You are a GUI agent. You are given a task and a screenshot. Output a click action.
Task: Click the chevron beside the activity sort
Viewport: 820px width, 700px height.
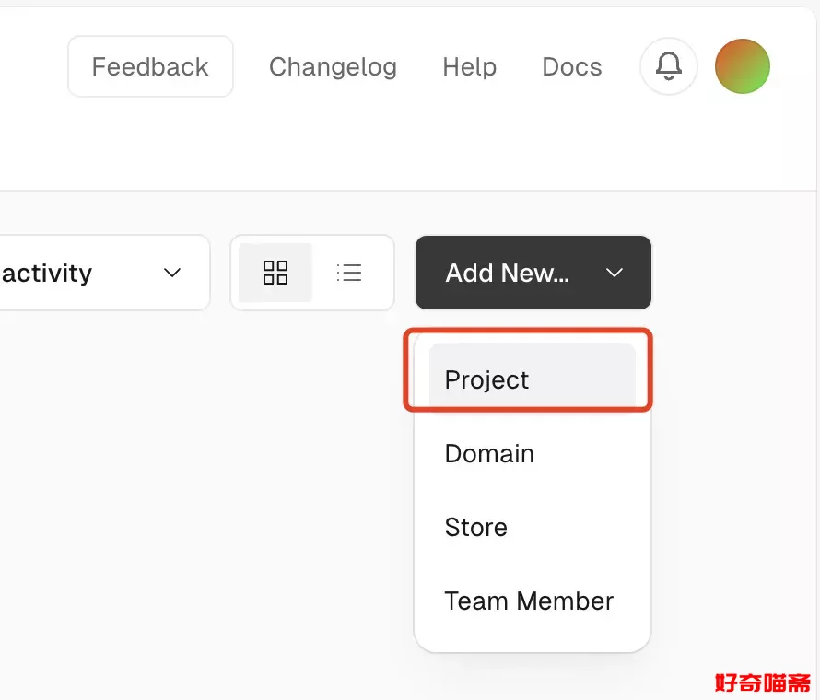point(171,273)
